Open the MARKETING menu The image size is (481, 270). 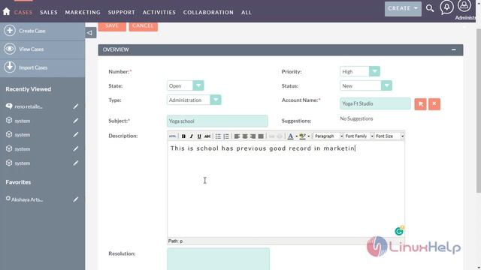click(x=83, y=12)
